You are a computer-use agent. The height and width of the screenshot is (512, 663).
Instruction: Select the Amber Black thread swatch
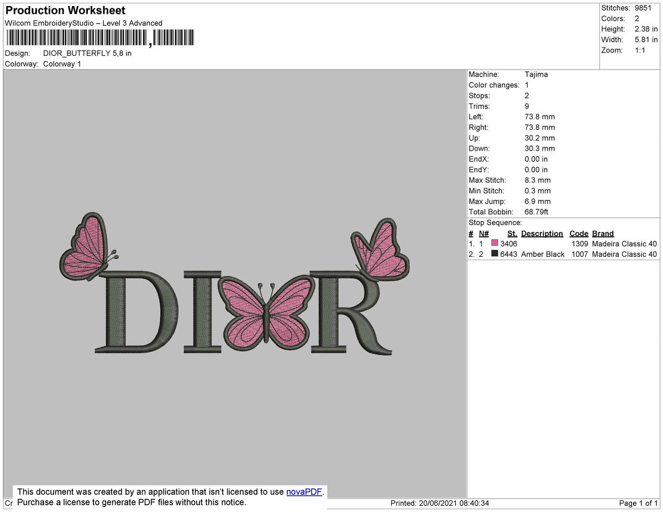tap(494, 254)
